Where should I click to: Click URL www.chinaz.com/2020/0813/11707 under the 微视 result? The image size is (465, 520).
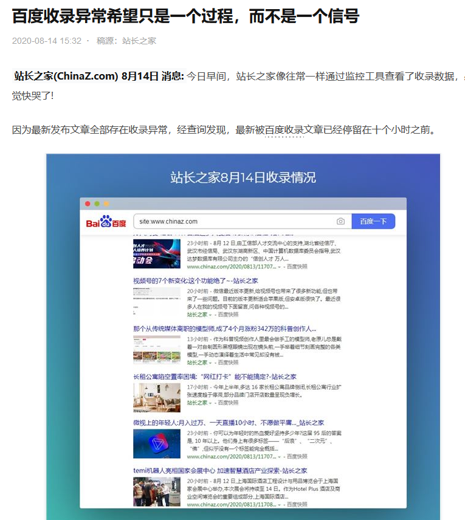pos(232,457)
